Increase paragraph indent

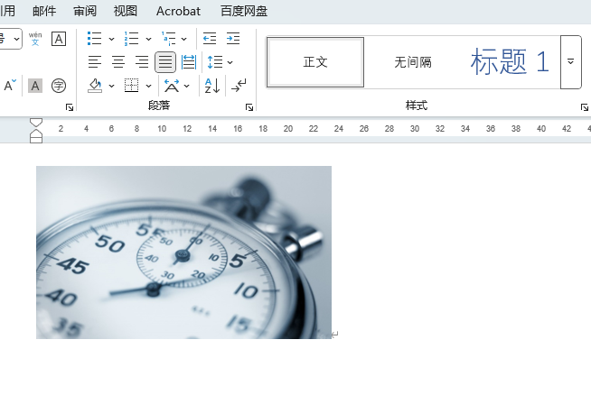pyautogui.click(x=233, y=39)
